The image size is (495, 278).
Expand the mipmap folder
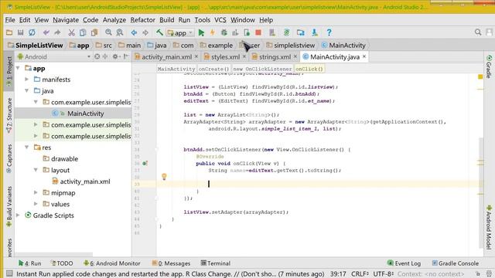36,192
